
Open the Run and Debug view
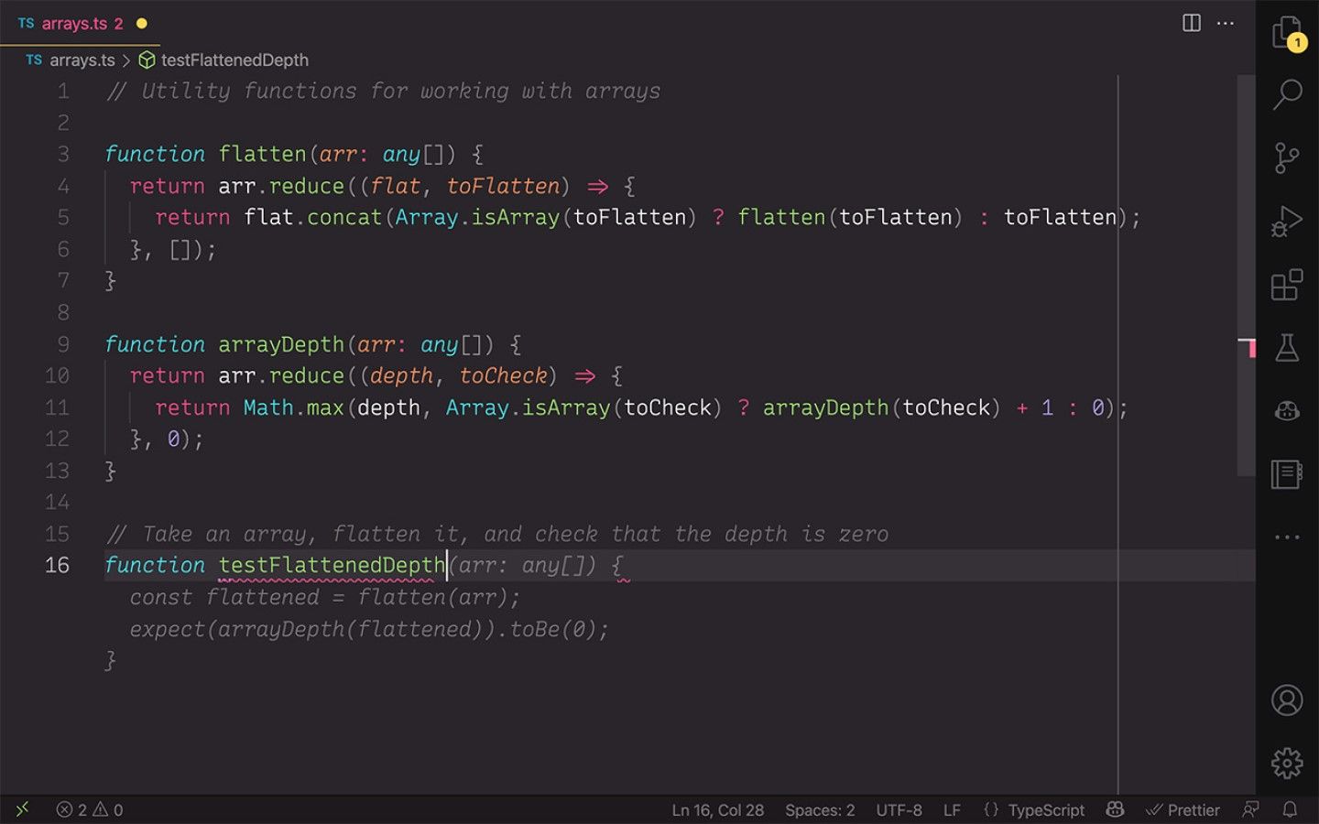[1287, 222]
